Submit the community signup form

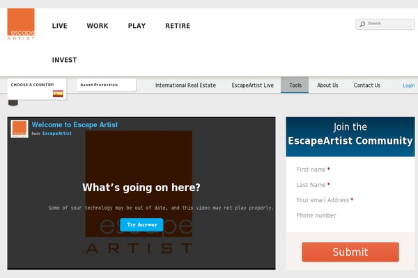[350, 252]
